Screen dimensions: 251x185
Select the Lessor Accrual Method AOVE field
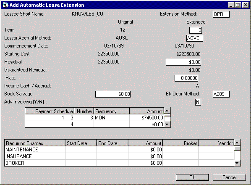[195, 38]
